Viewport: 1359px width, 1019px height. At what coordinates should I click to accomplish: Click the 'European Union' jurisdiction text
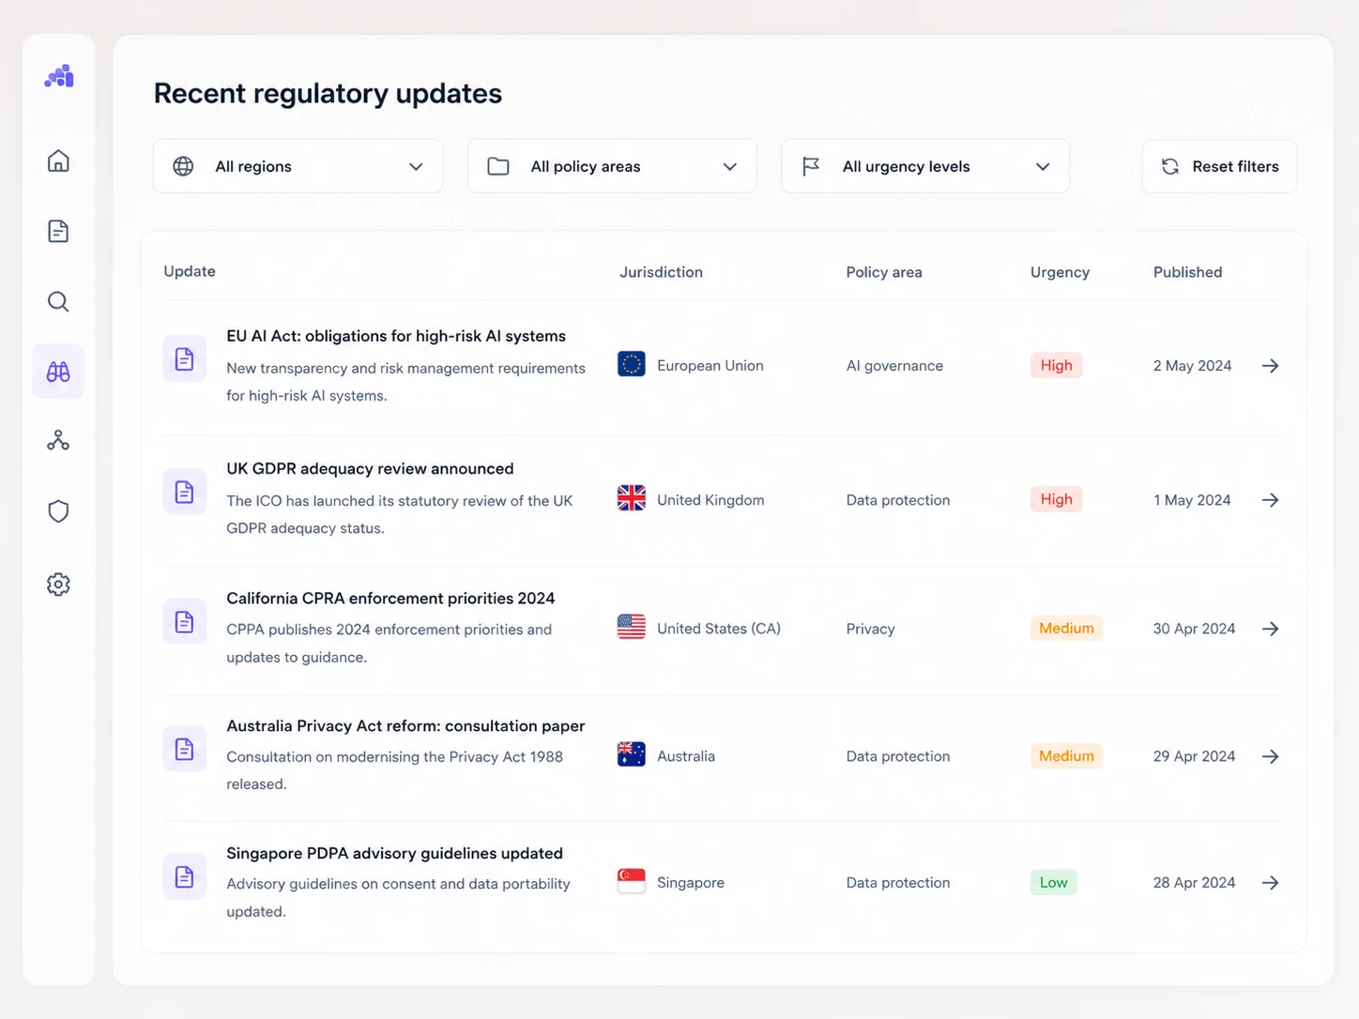710,366
